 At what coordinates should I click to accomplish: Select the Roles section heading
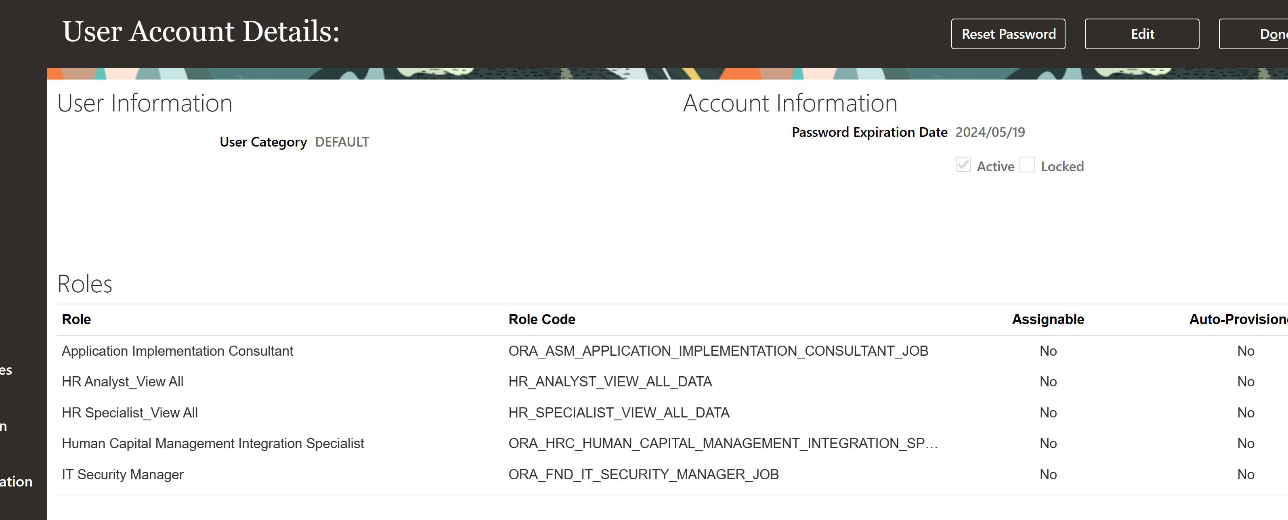pos(84,283)
